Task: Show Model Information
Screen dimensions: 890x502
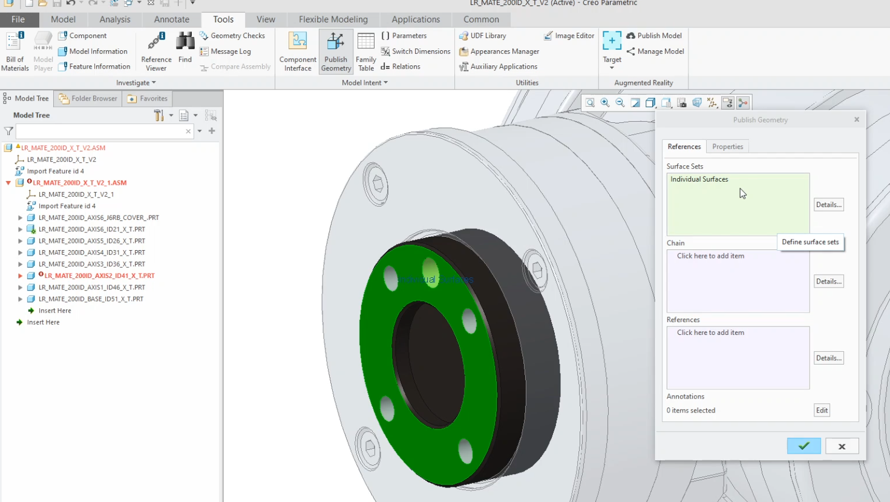Action: pos(93,51)
